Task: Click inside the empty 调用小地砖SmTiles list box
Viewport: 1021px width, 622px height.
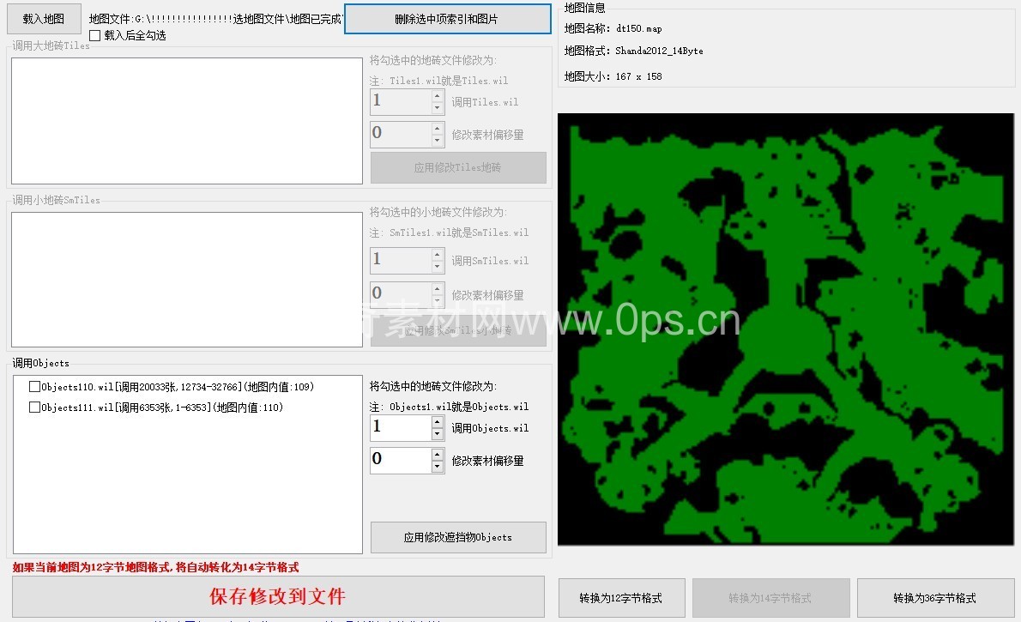Action: 186,280
